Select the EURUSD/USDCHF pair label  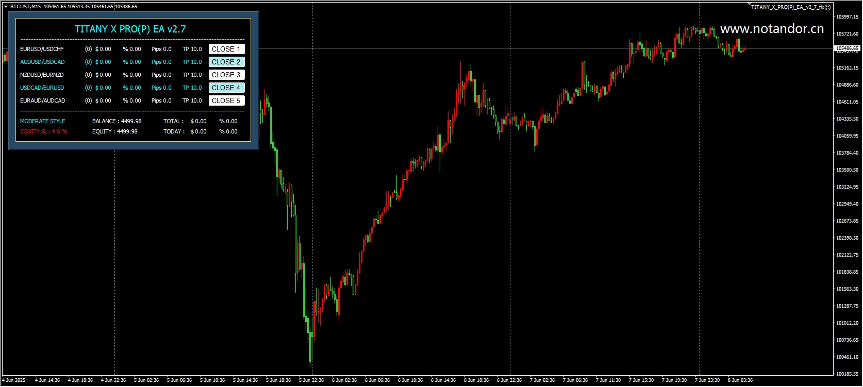(42, 49)
